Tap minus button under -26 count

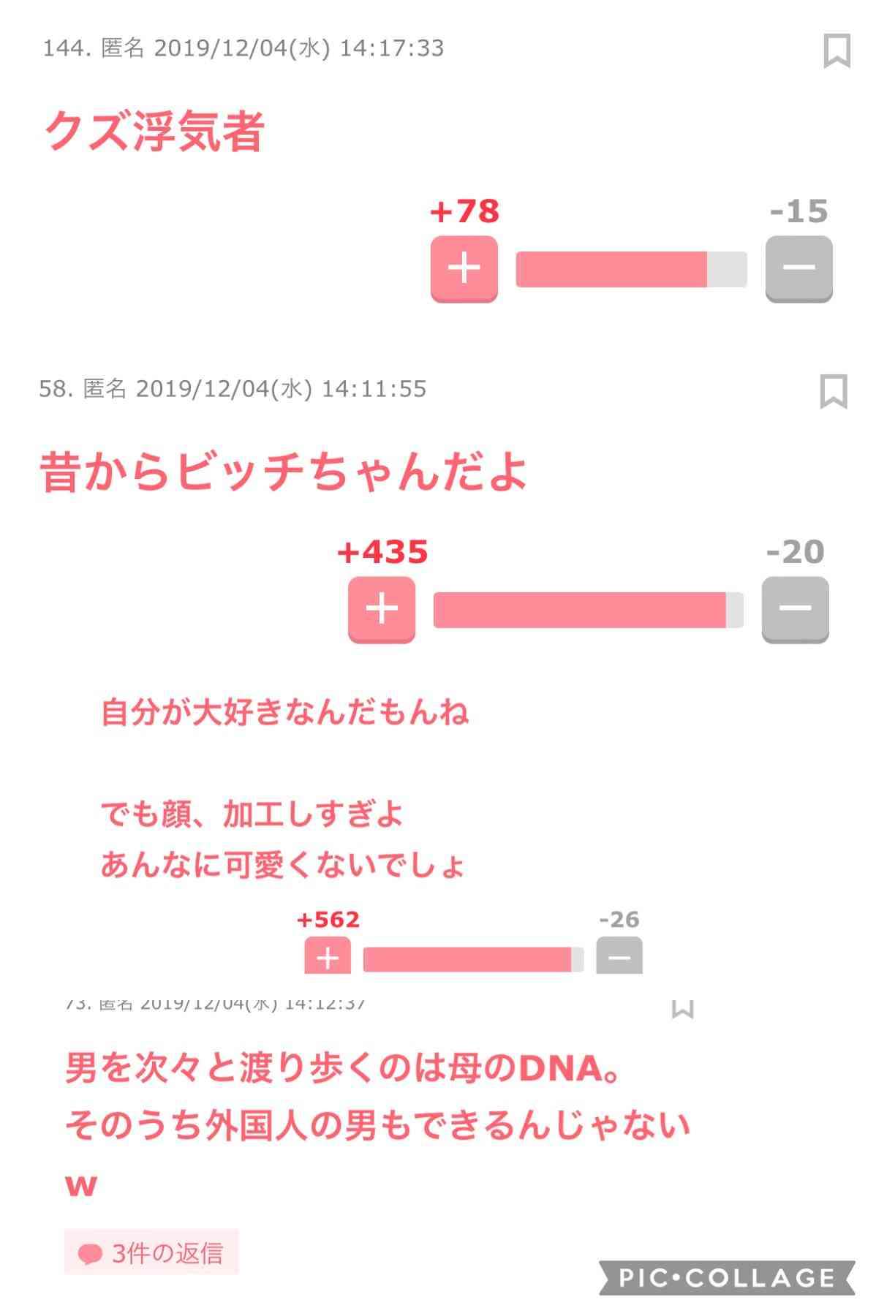click(619, 955)
